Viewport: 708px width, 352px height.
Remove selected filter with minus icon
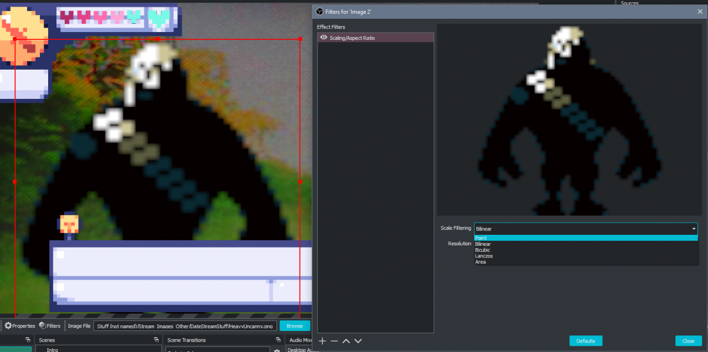click(x=334, y=341)
